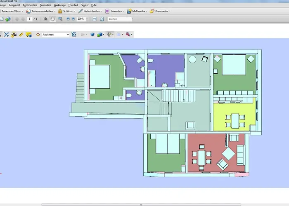Toggle perspective/orthographic cube icon
Viewport: 289px width, 206px height.
(92, 35)
